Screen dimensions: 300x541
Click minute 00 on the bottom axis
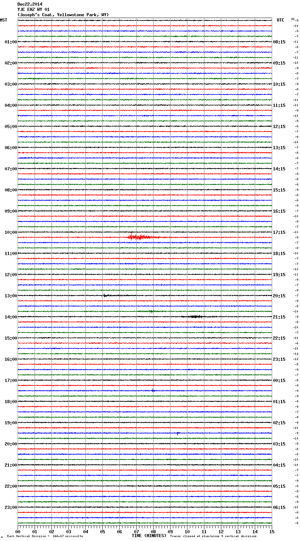tap(18, 531)
